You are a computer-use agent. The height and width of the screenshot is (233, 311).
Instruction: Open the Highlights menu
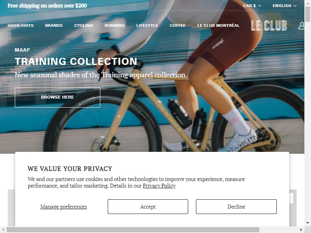[21, 25]
